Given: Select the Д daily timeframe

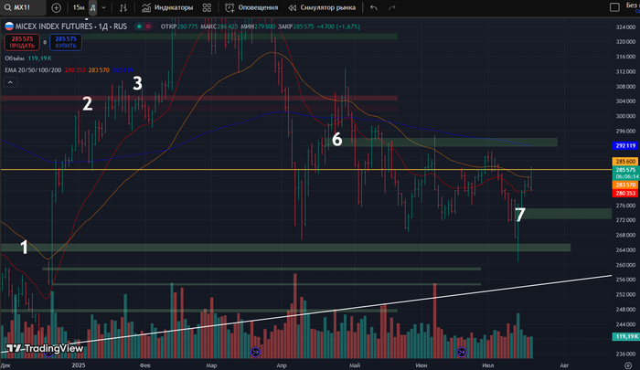Looking at the screenshot, I should click(x=92, y=6).
